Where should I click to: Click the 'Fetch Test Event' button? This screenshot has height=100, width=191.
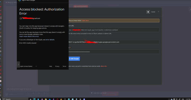[81, 7]
